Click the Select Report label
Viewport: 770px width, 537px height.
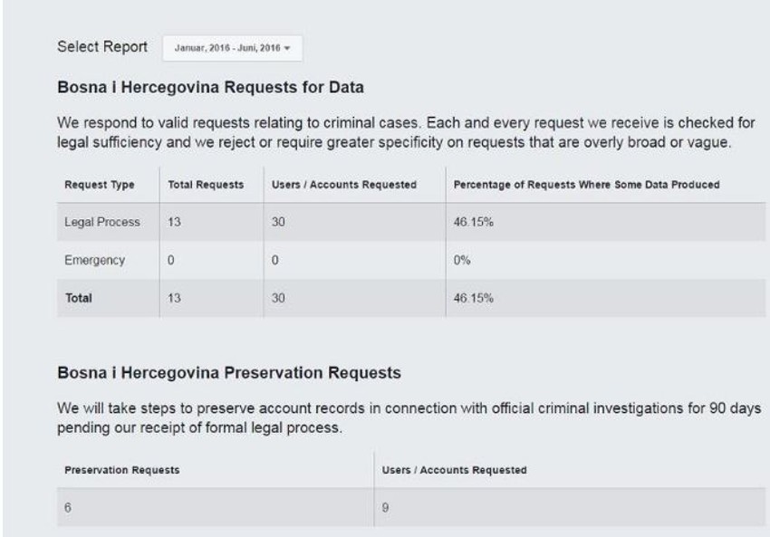(x=102, y=46)
